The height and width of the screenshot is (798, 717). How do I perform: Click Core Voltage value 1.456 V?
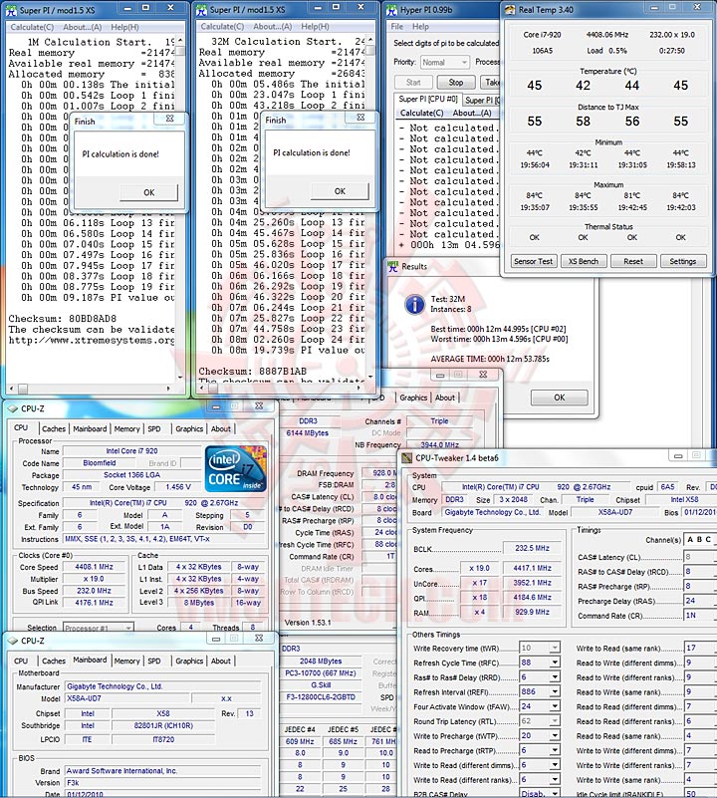point(178,487)
